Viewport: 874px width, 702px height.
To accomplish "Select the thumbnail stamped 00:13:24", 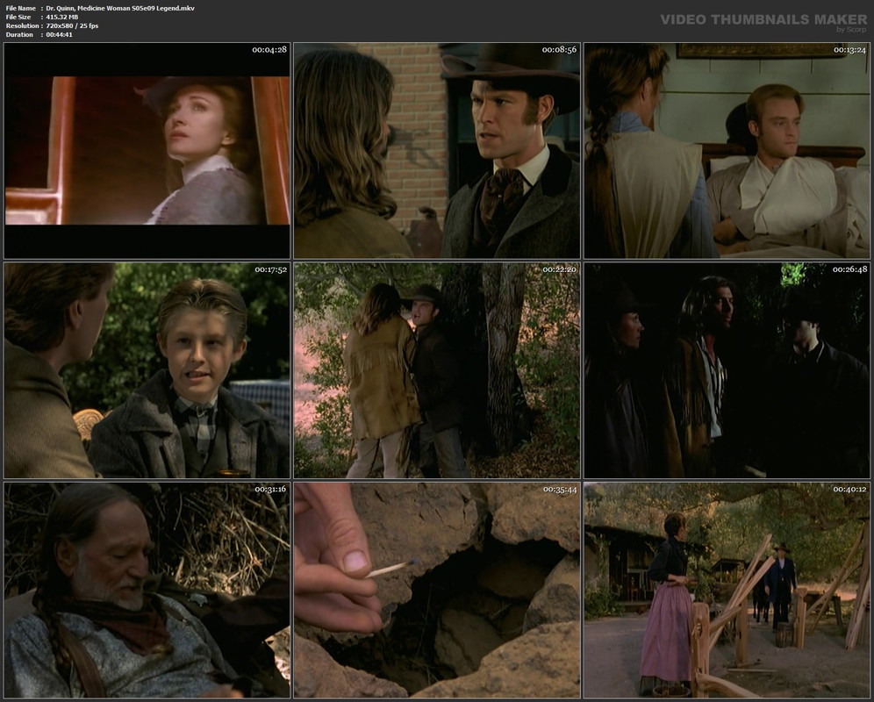I will (727, 151).
